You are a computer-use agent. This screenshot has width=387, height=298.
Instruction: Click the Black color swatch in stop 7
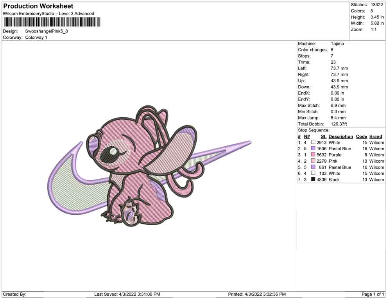(x=313, y=179)
